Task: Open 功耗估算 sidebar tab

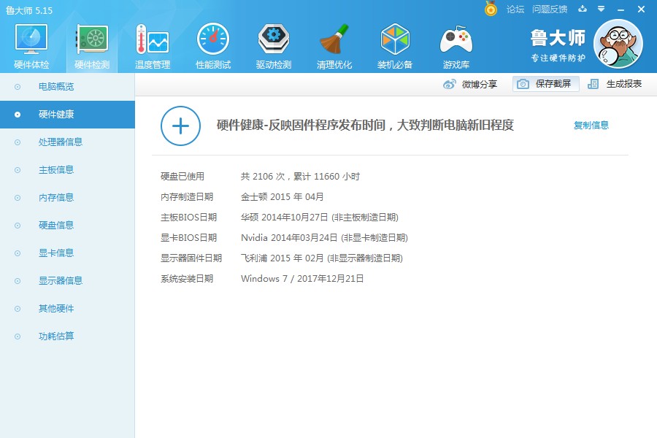Action: pyautogui.click(x=67, y=336)
